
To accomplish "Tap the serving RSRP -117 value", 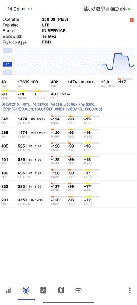I will click(x=121, y=82).
